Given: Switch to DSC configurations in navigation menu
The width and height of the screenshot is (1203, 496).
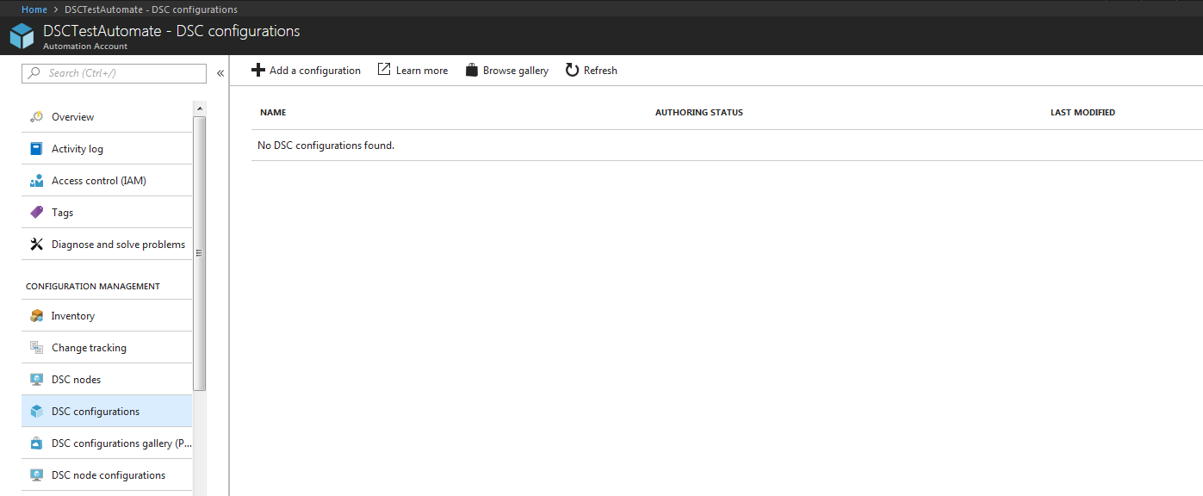Looking at the screenshot, I should pos(96,411).
